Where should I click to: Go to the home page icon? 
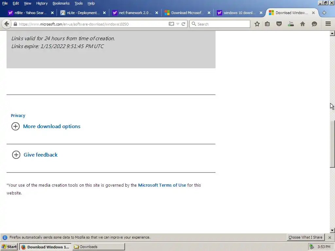click(x=303, y=24)
